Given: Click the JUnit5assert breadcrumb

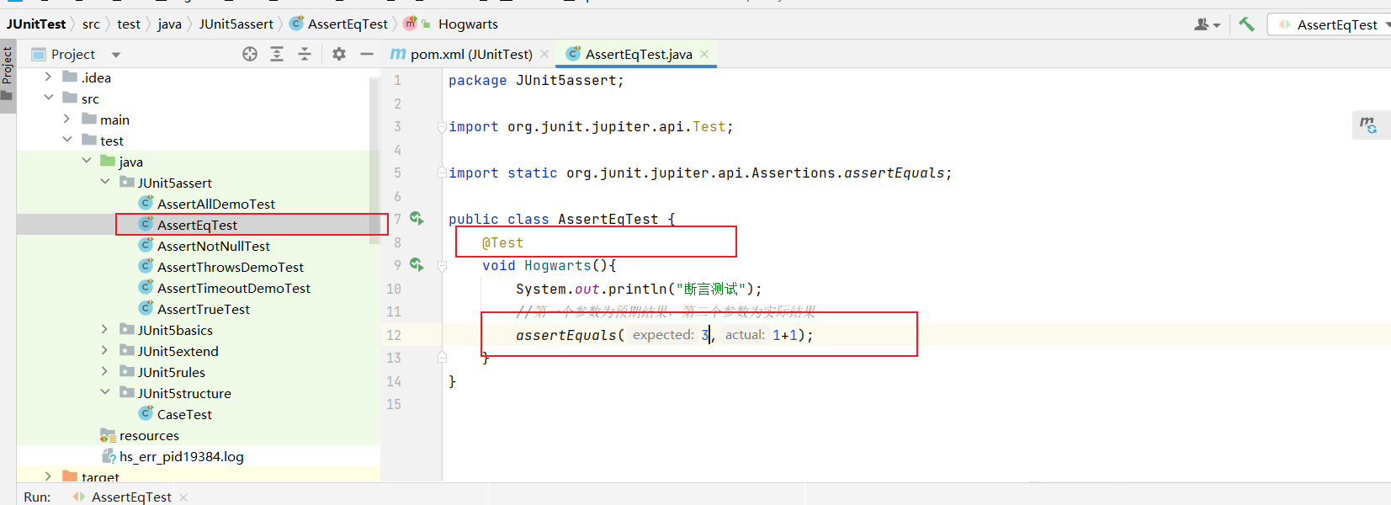Looking at the screenshot, I should pos(236,24).
